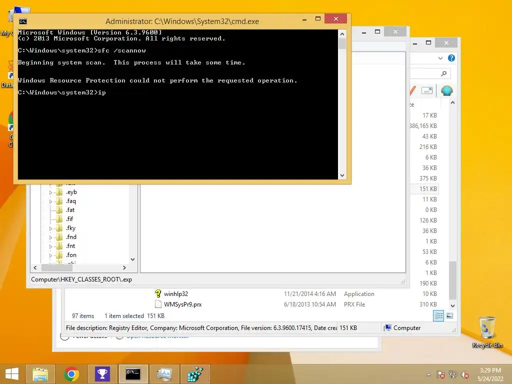
Task: Click the 216 KB size cell
Action: pyautogui.click(x=428, y=146)
